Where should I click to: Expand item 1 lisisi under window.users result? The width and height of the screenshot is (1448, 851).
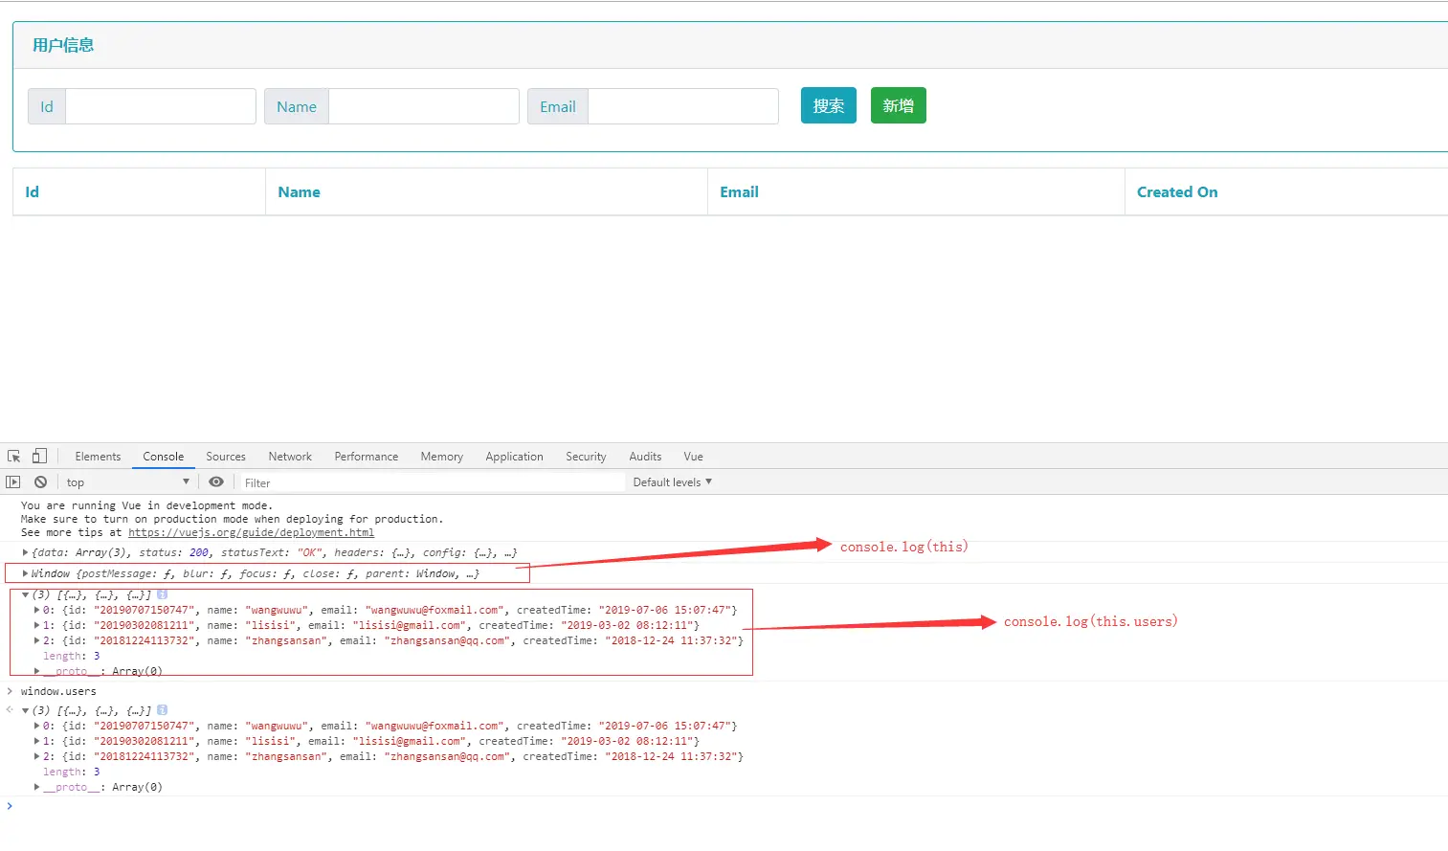(x=37, y=741)
